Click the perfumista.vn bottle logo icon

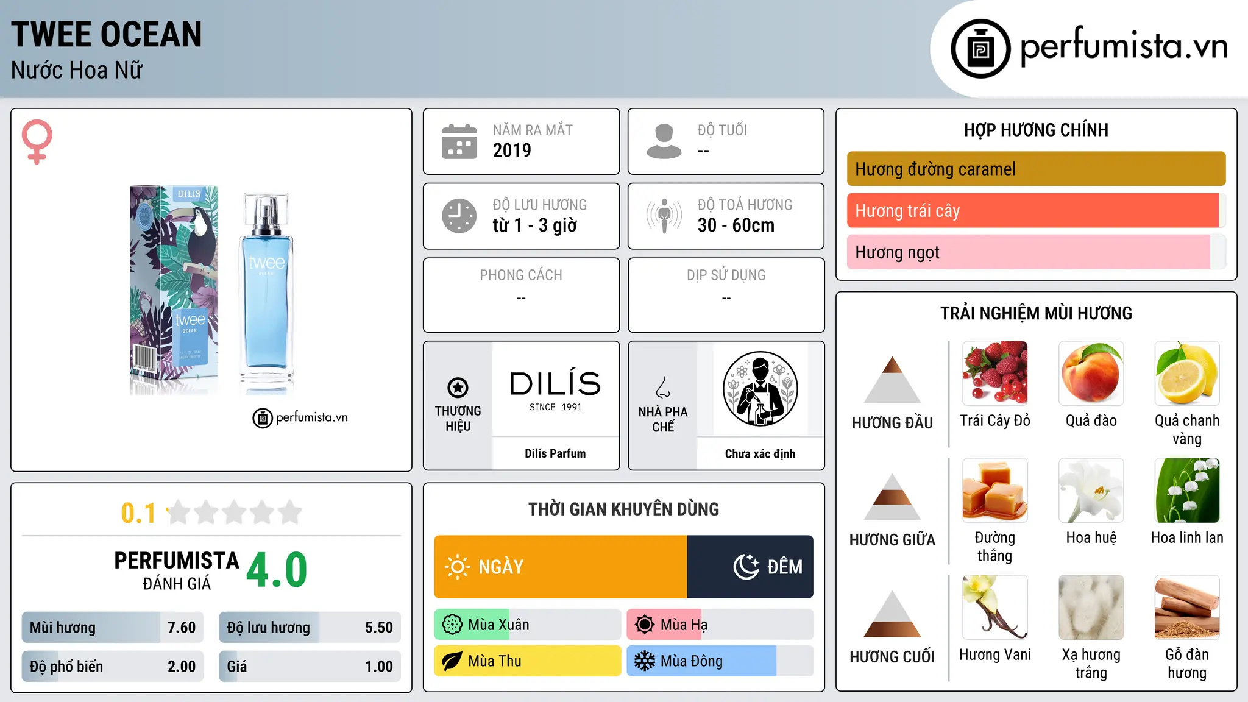pos(980,49)
